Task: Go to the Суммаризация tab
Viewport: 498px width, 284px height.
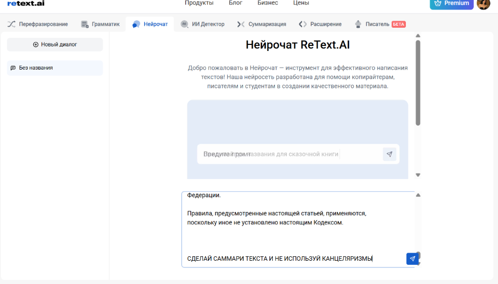Action: (262, 24)
